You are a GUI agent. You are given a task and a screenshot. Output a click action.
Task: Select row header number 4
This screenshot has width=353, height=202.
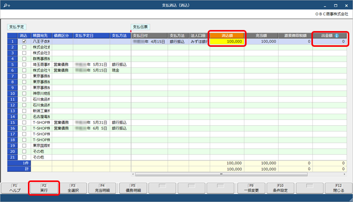13,59
